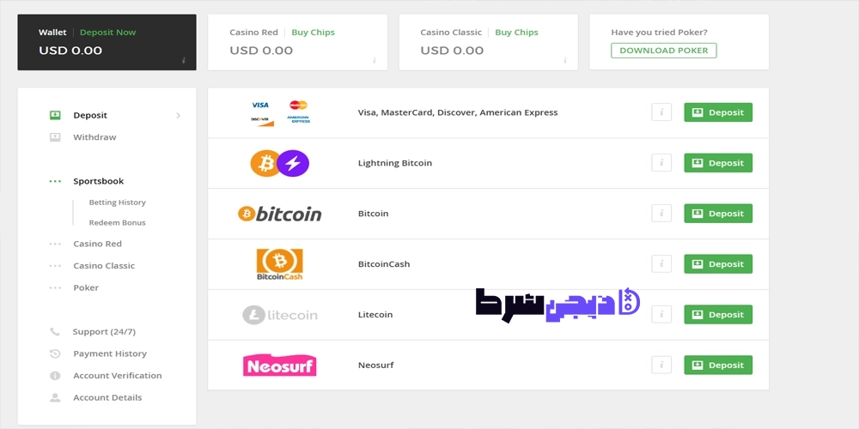Click the Lightning Bitcoin logo
Screen dimensions: 859x429
[x=279, y=163]
